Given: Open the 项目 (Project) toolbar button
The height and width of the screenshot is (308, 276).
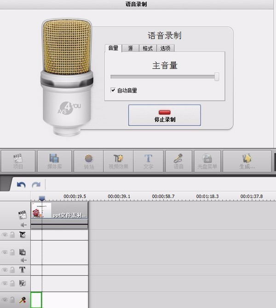Looking at the screenshot, I should tap(18, 161).
